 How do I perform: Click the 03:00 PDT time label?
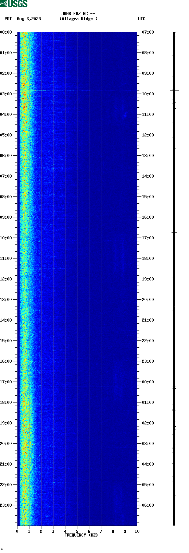6,94
